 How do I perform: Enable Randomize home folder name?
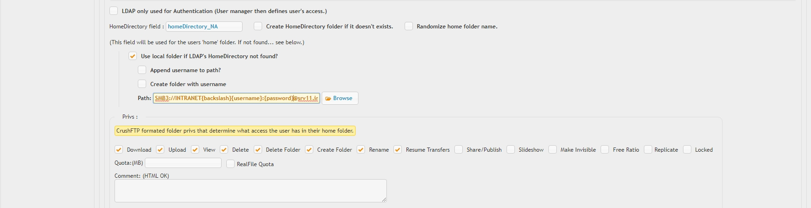click(408, 26)
